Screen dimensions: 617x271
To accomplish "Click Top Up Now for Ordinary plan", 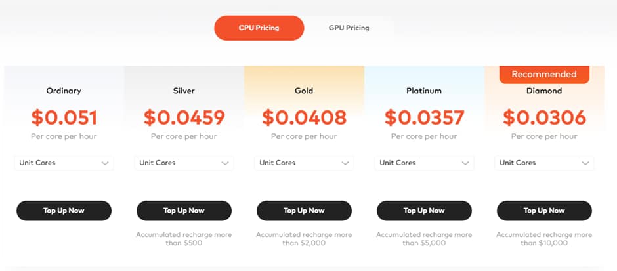I will [64, 211].
